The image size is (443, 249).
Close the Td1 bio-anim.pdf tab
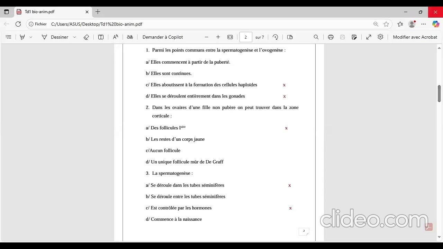click(87, 12)
